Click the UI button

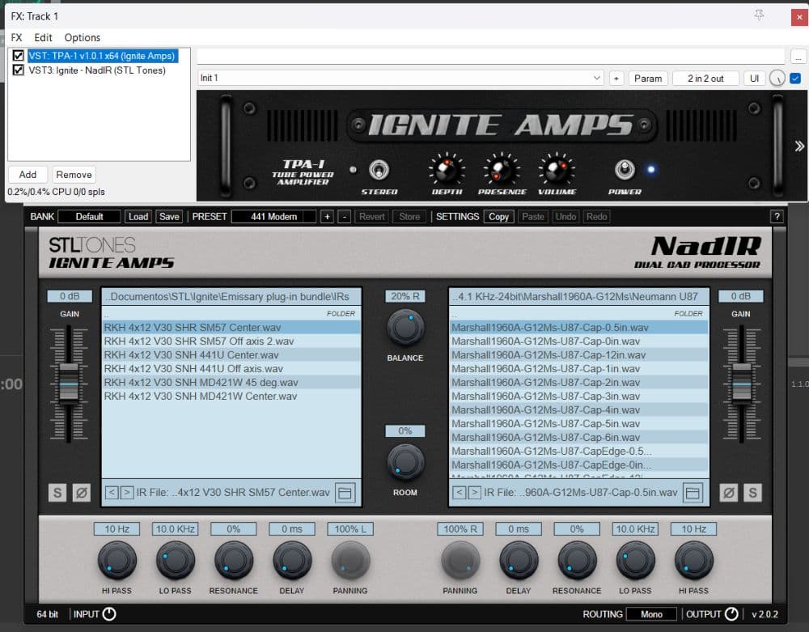click(x=754, y=78)
